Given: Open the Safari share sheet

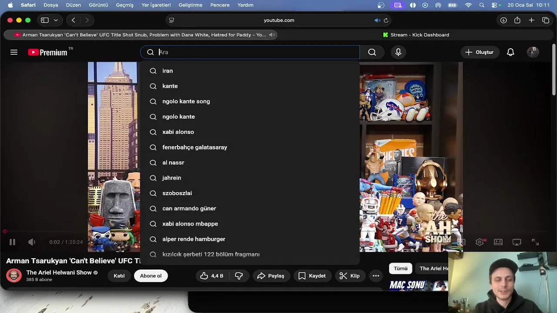Looking at the screenshot, I should click(x=517, y=20).
